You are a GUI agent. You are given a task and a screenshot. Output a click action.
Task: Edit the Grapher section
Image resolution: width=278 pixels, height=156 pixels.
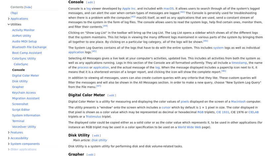tap(91, 155)
